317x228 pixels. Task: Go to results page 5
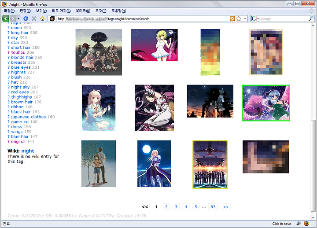pyautogui.click(x=196, y=207)
